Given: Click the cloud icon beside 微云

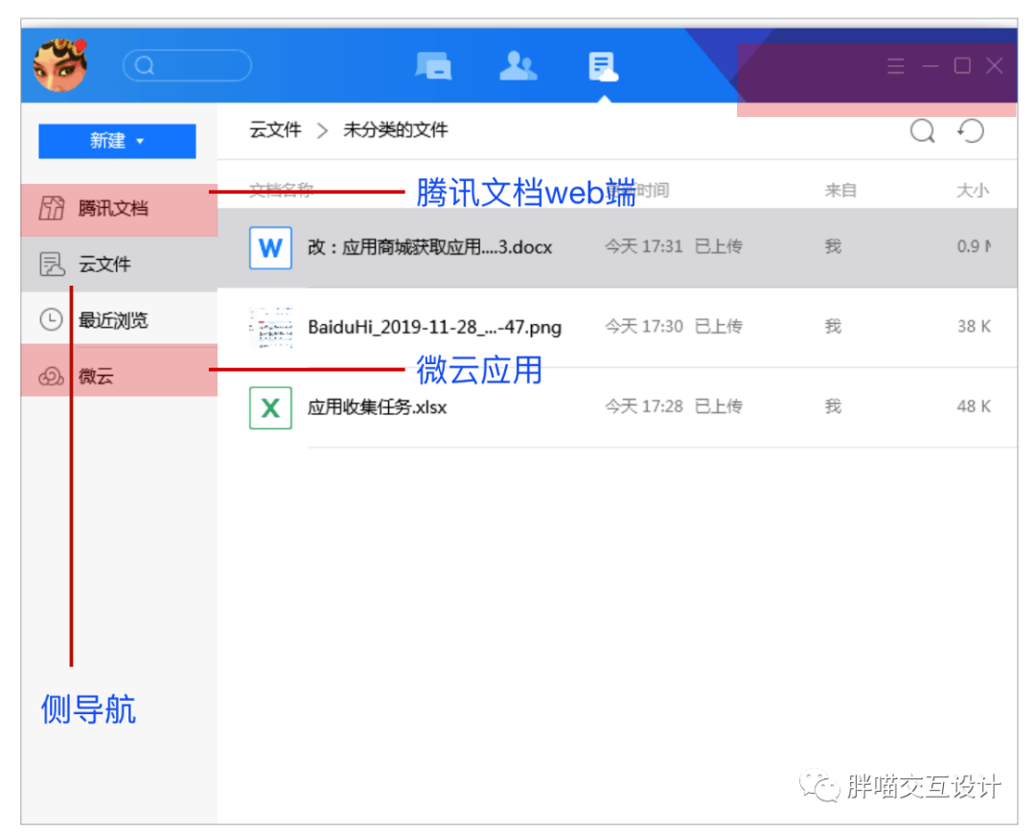Looking at the screenshot, I should [52, 377].
